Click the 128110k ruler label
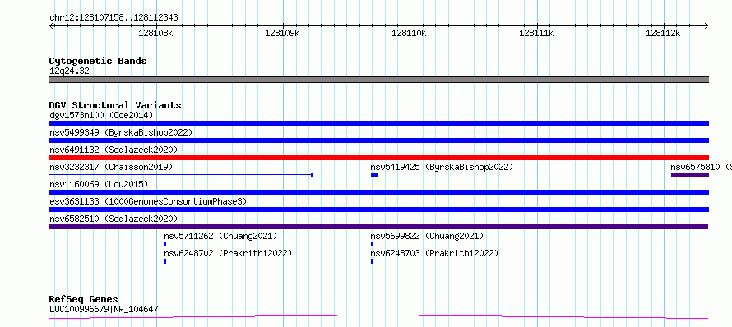This screenshot has height=327, width=732. pyautogui.click(x=409, y=33)
